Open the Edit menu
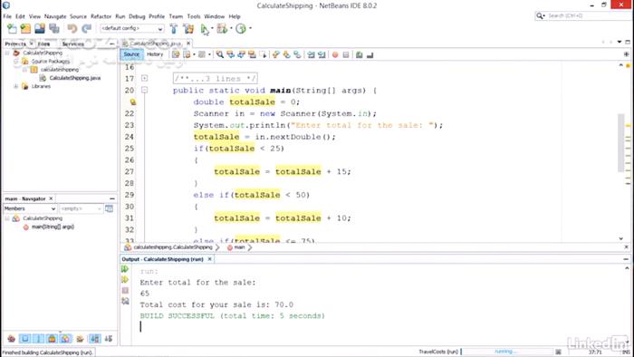 20,16
